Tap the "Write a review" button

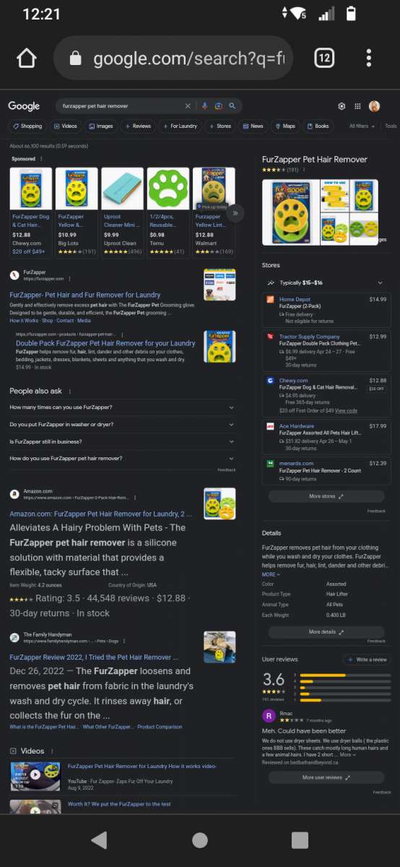[x=367, y=660]
